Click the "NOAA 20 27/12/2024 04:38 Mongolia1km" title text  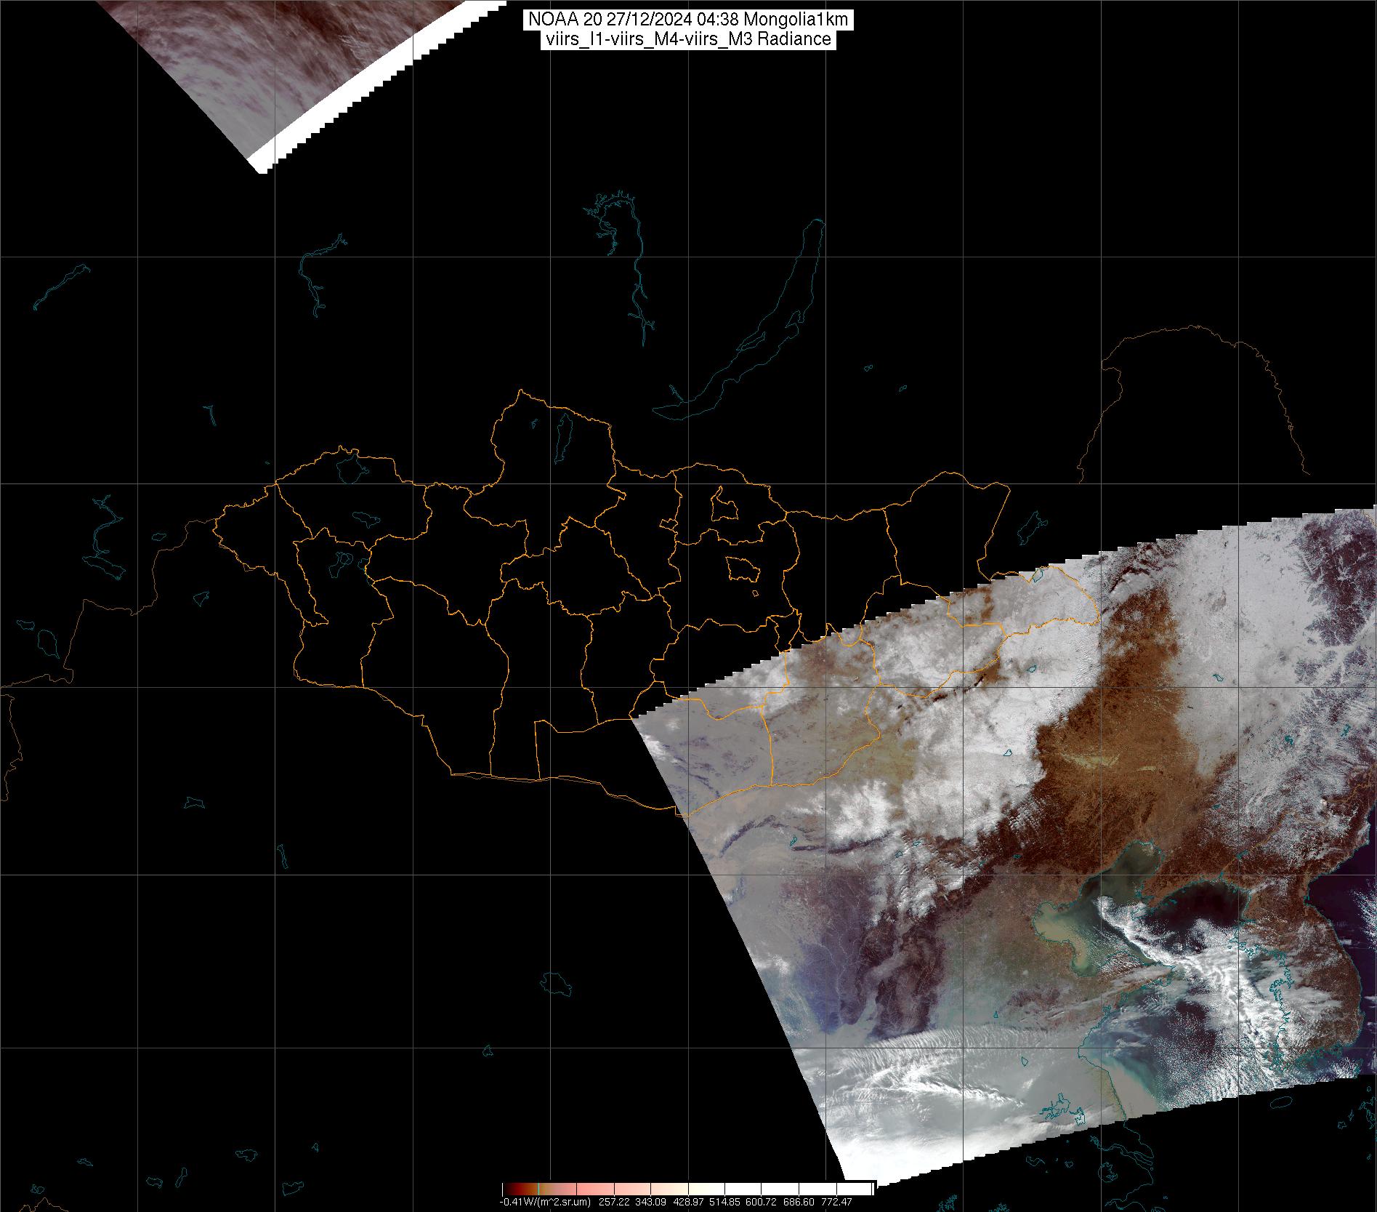tap(687, 20)
